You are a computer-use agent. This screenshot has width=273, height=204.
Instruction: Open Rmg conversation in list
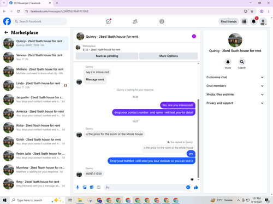click(x=35, y=184)
